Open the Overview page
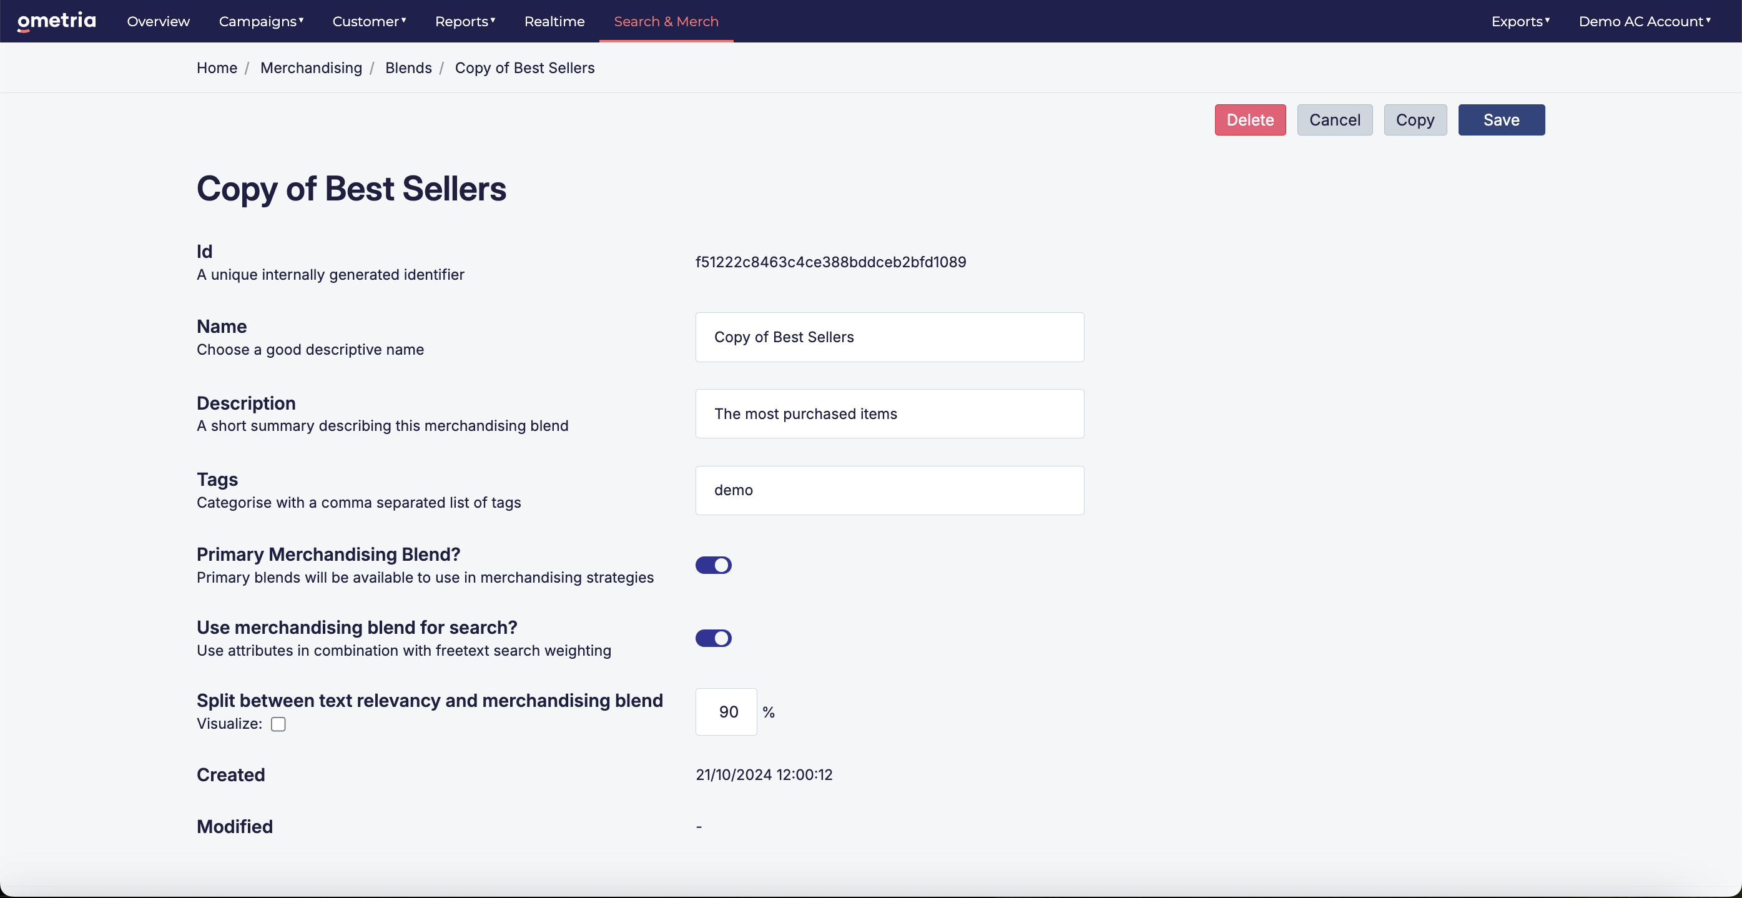This screenshot has width=1742, height=898. (x=158, y=21)
